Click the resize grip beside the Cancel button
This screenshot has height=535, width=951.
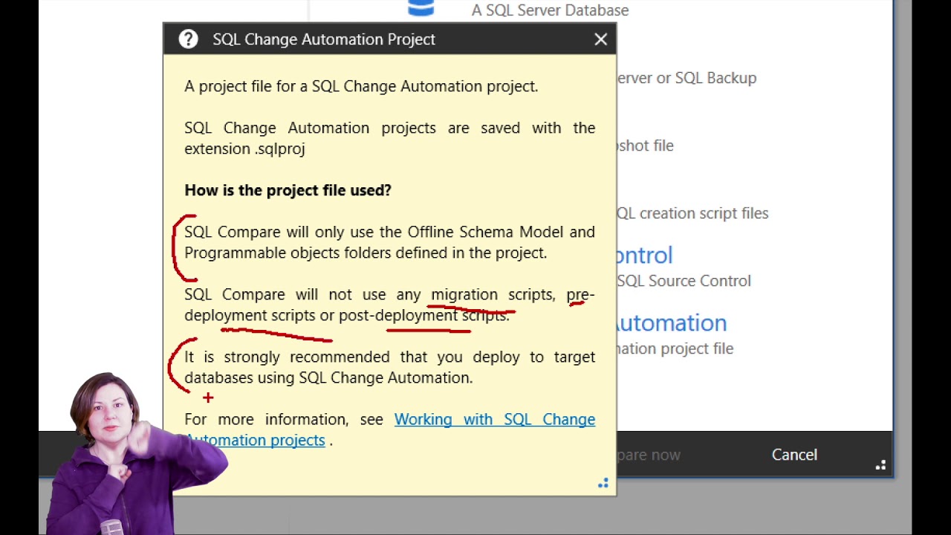point(880,465)
